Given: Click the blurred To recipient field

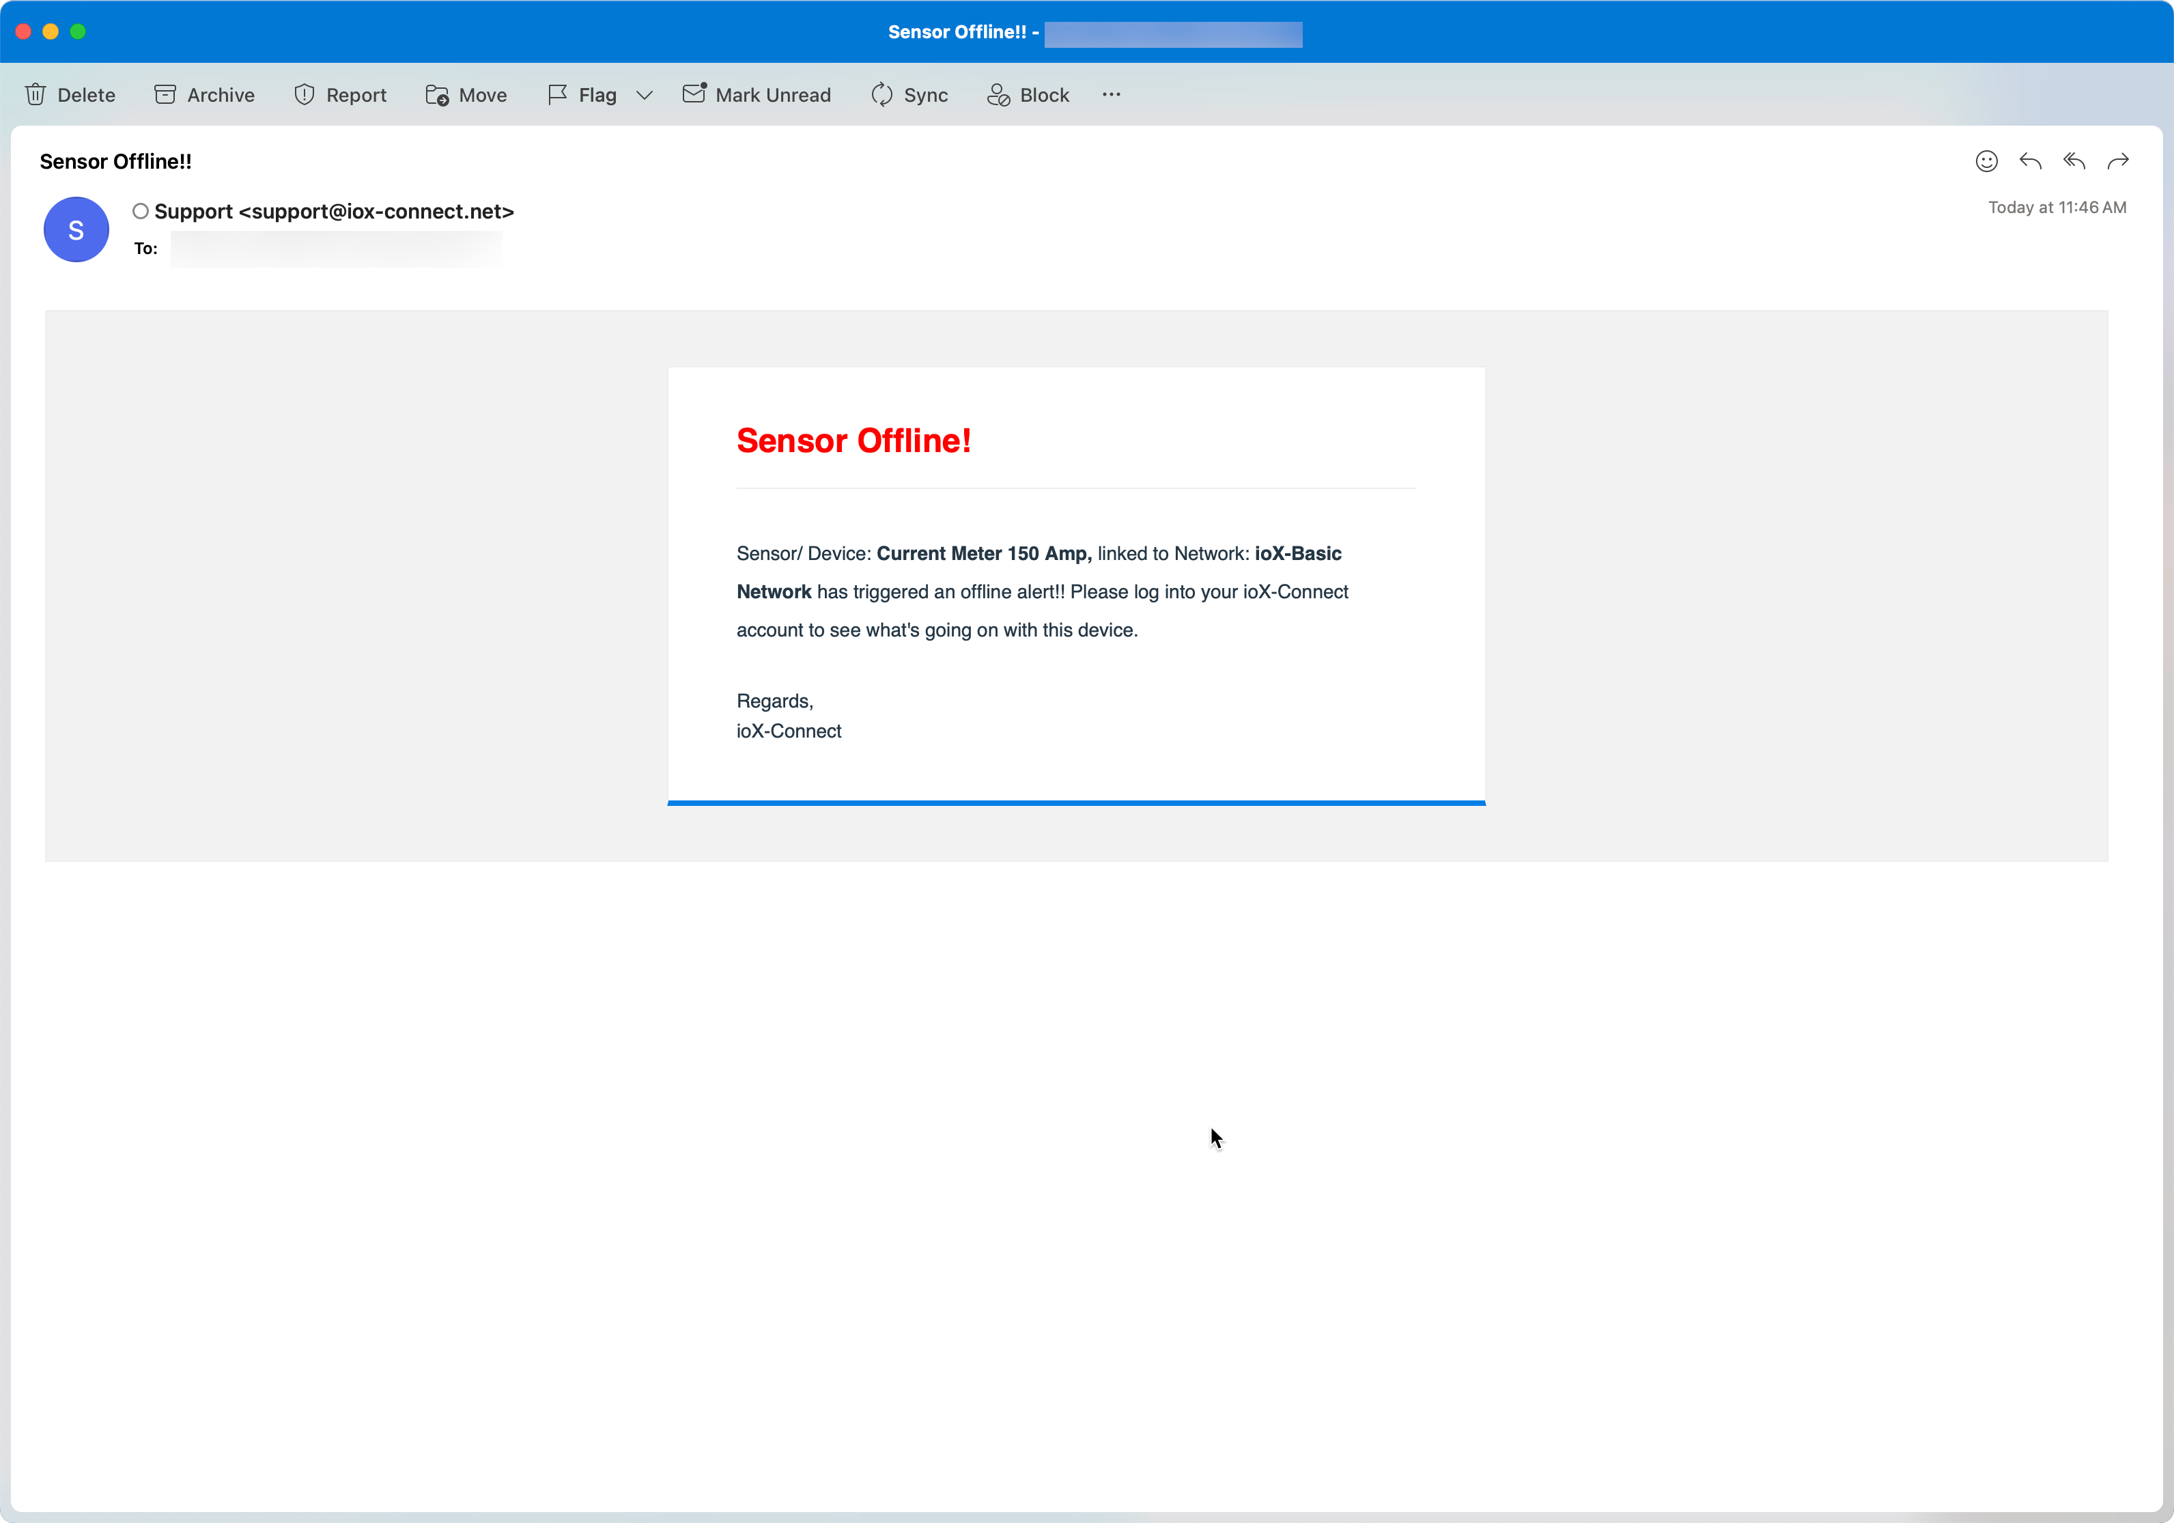Looking at the screenshot, I should [x=335, y=249].
